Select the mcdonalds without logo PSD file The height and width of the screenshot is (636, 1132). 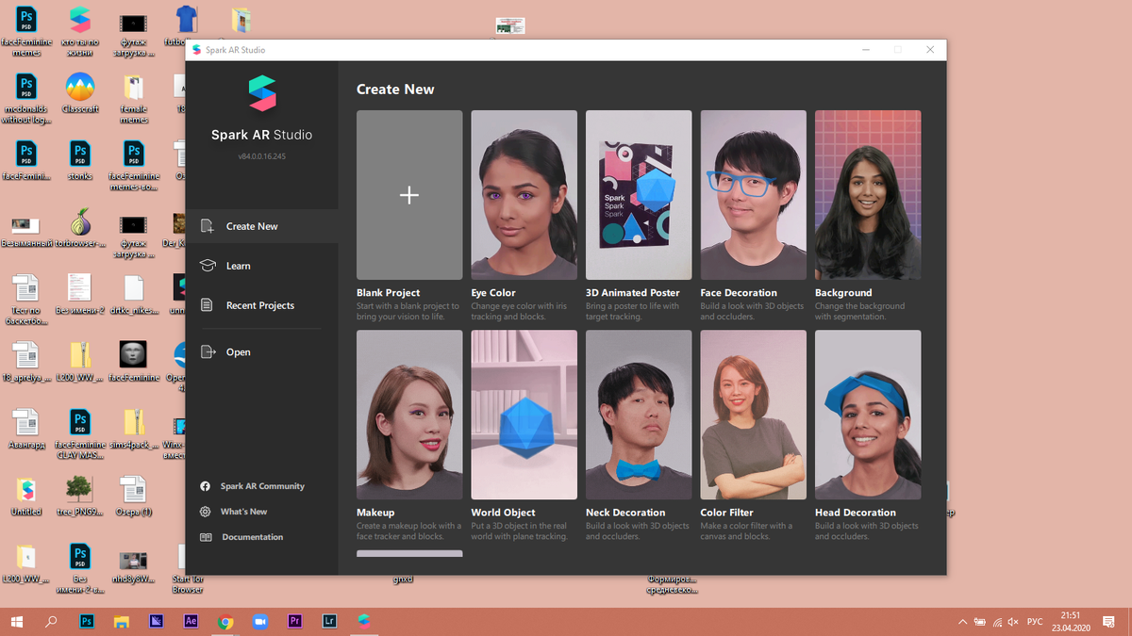[x=26, y=98]
